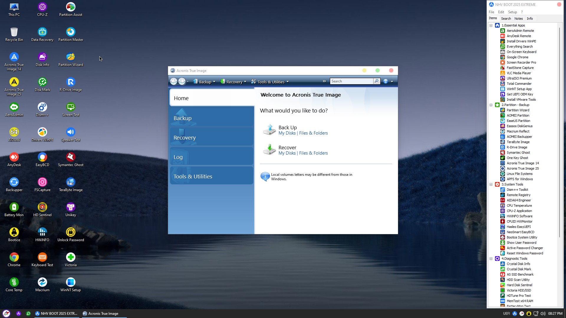Click the Back Up disk icon
This screenshot has width=566, height=318.
(x=269, y=130)
